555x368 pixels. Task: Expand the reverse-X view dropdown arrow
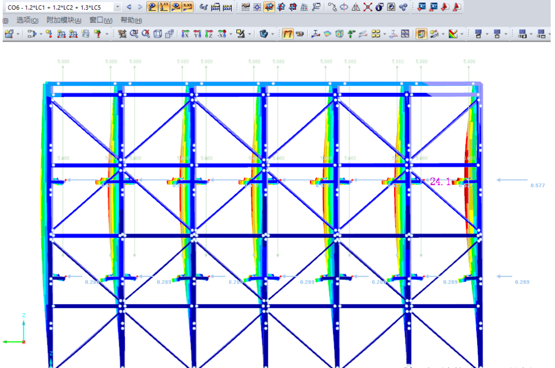231,34
